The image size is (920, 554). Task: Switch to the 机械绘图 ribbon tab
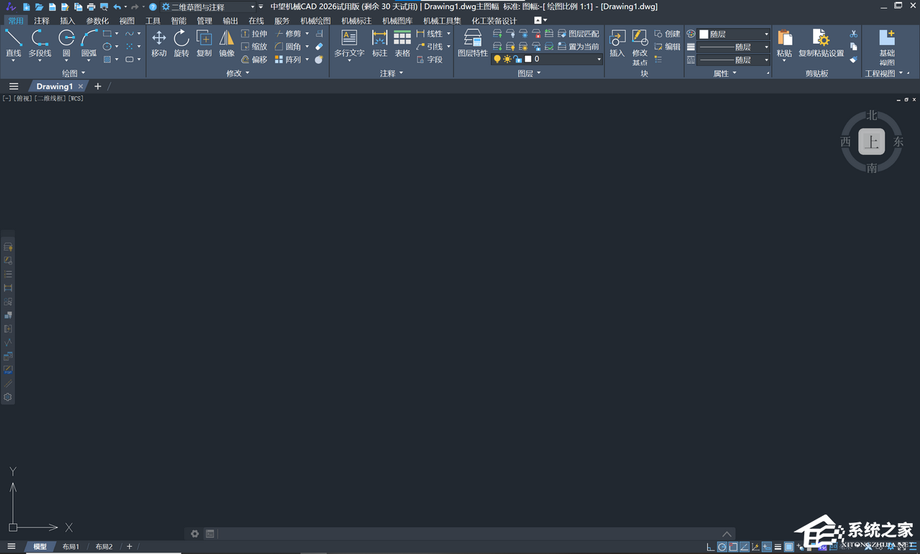tap(316, 21)
